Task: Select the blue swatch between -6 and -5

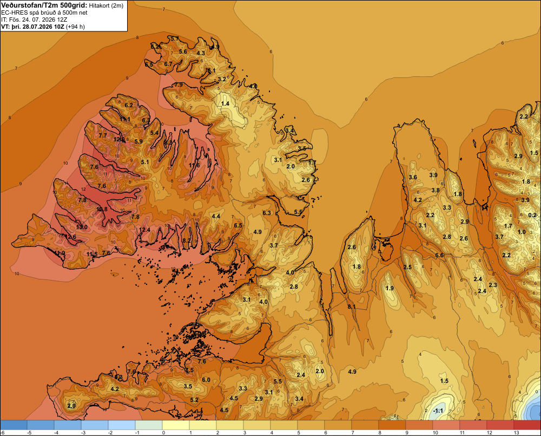Action: [x=14, y=425]
